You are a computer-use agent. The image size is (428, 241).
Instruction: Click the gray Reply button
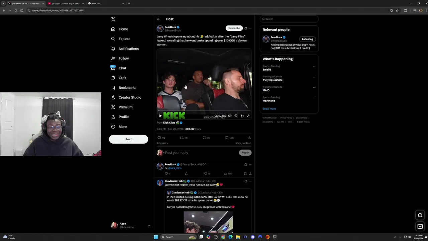pyautogui.click(x=245, y=153)
